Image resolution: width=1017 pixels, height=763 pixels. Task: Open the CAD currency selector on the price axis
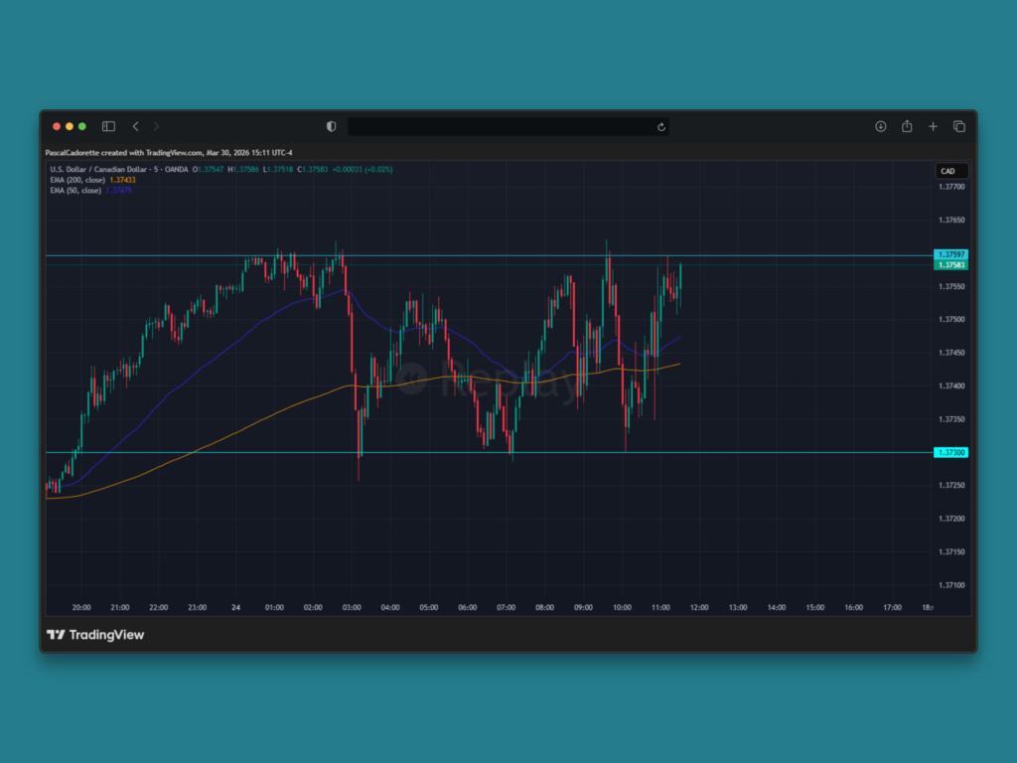pyautogui.click(x=949, y=171)
